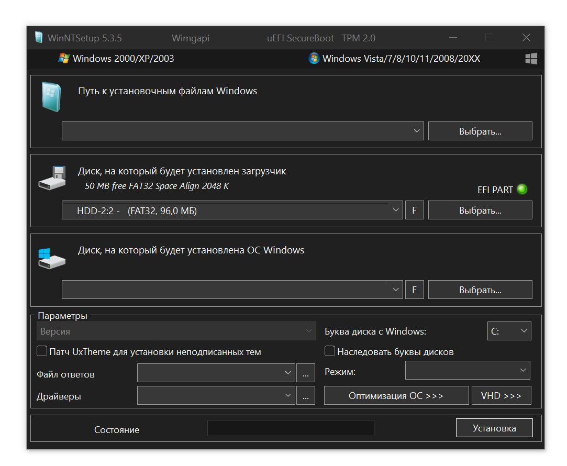Minimize the WinNTSetup window
The image size is (567, 466).
coord(453,38)
